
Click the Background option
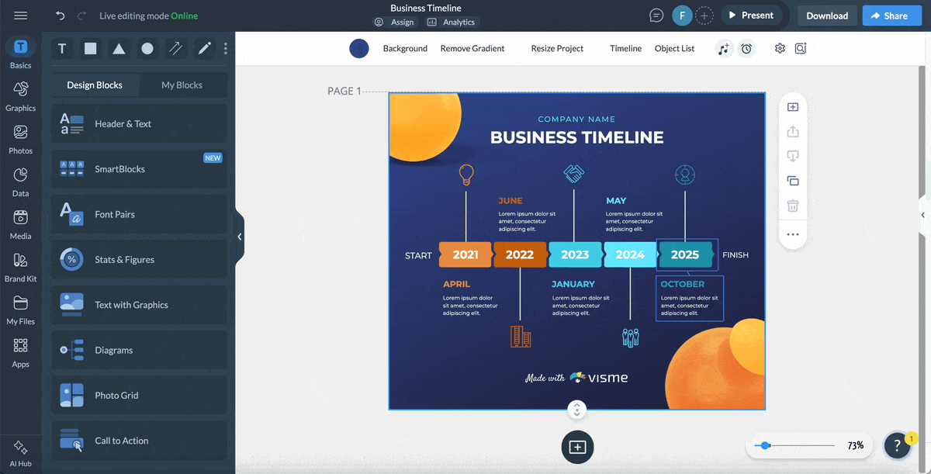coord(405,48)
